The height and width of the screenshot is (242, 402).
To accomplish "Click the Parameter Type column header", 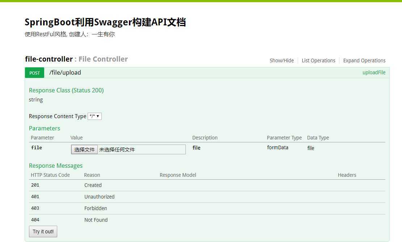I will click(284, 138).
